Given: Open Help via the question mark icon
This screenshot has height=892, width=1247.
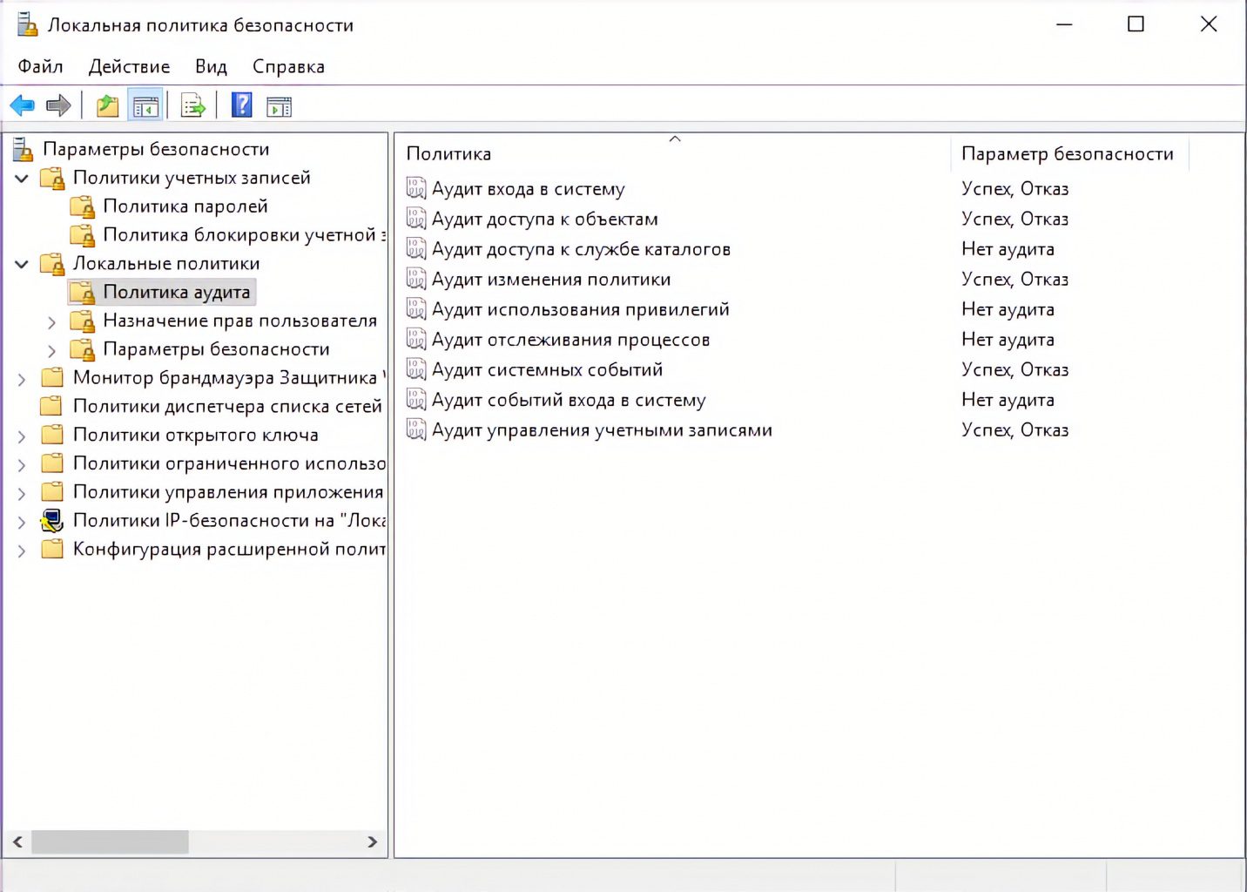Looking at the screenshot, I should point(241,105).
